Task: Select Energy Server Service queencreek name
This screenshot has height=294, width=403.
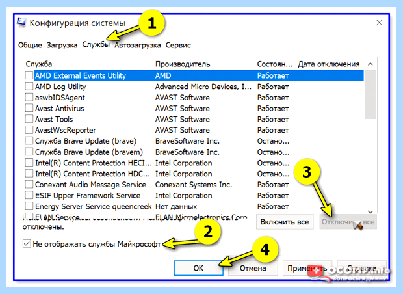Action: point(94,207)
